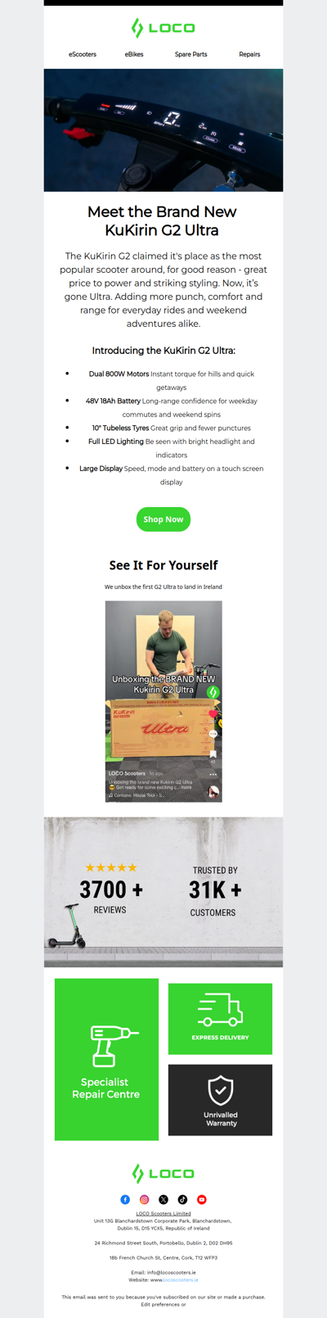The height and width of the screenshot is (1318, 327).
Task: Go to Spare Parts in navigation
Action: (190, 54)
